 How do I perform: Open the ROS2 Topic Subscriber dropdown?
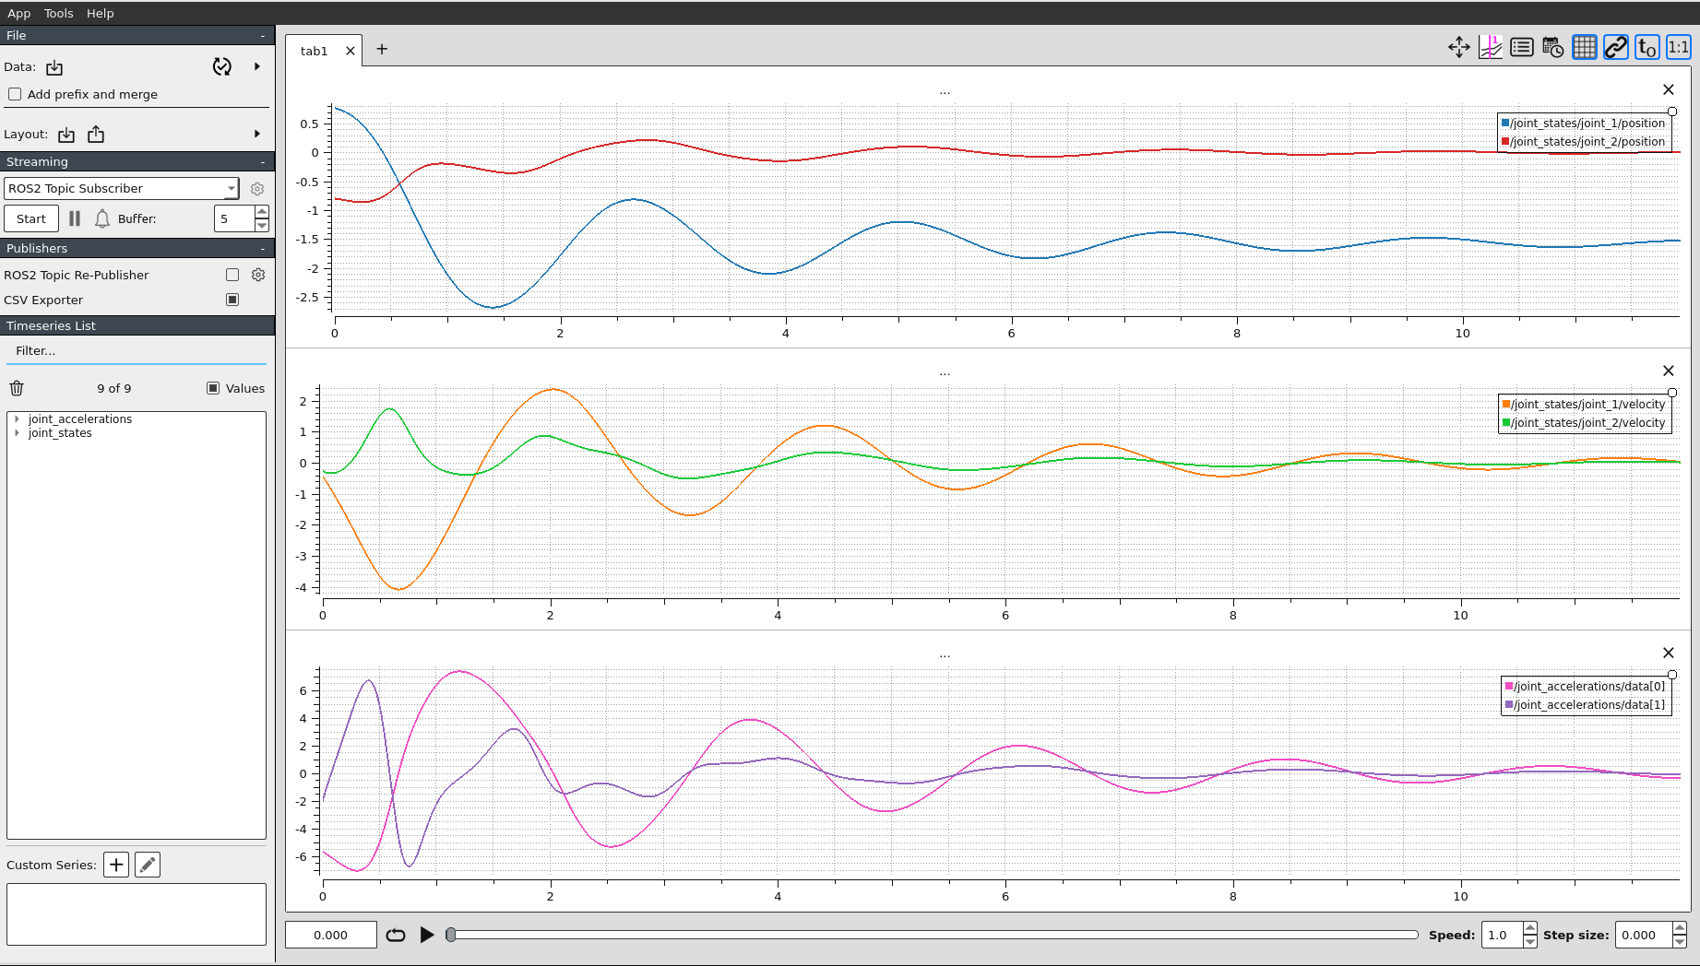pos(122,188)
